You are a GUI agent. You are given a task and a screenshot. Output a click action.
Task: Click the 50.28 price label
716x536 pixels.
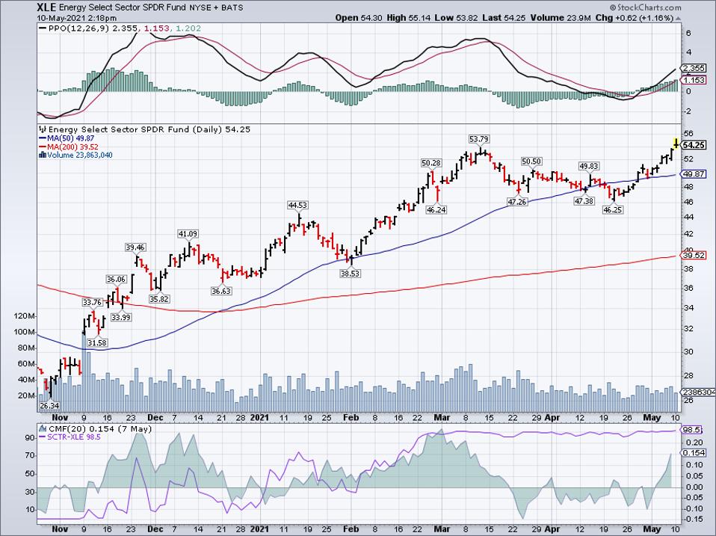(x=431, y=162)
